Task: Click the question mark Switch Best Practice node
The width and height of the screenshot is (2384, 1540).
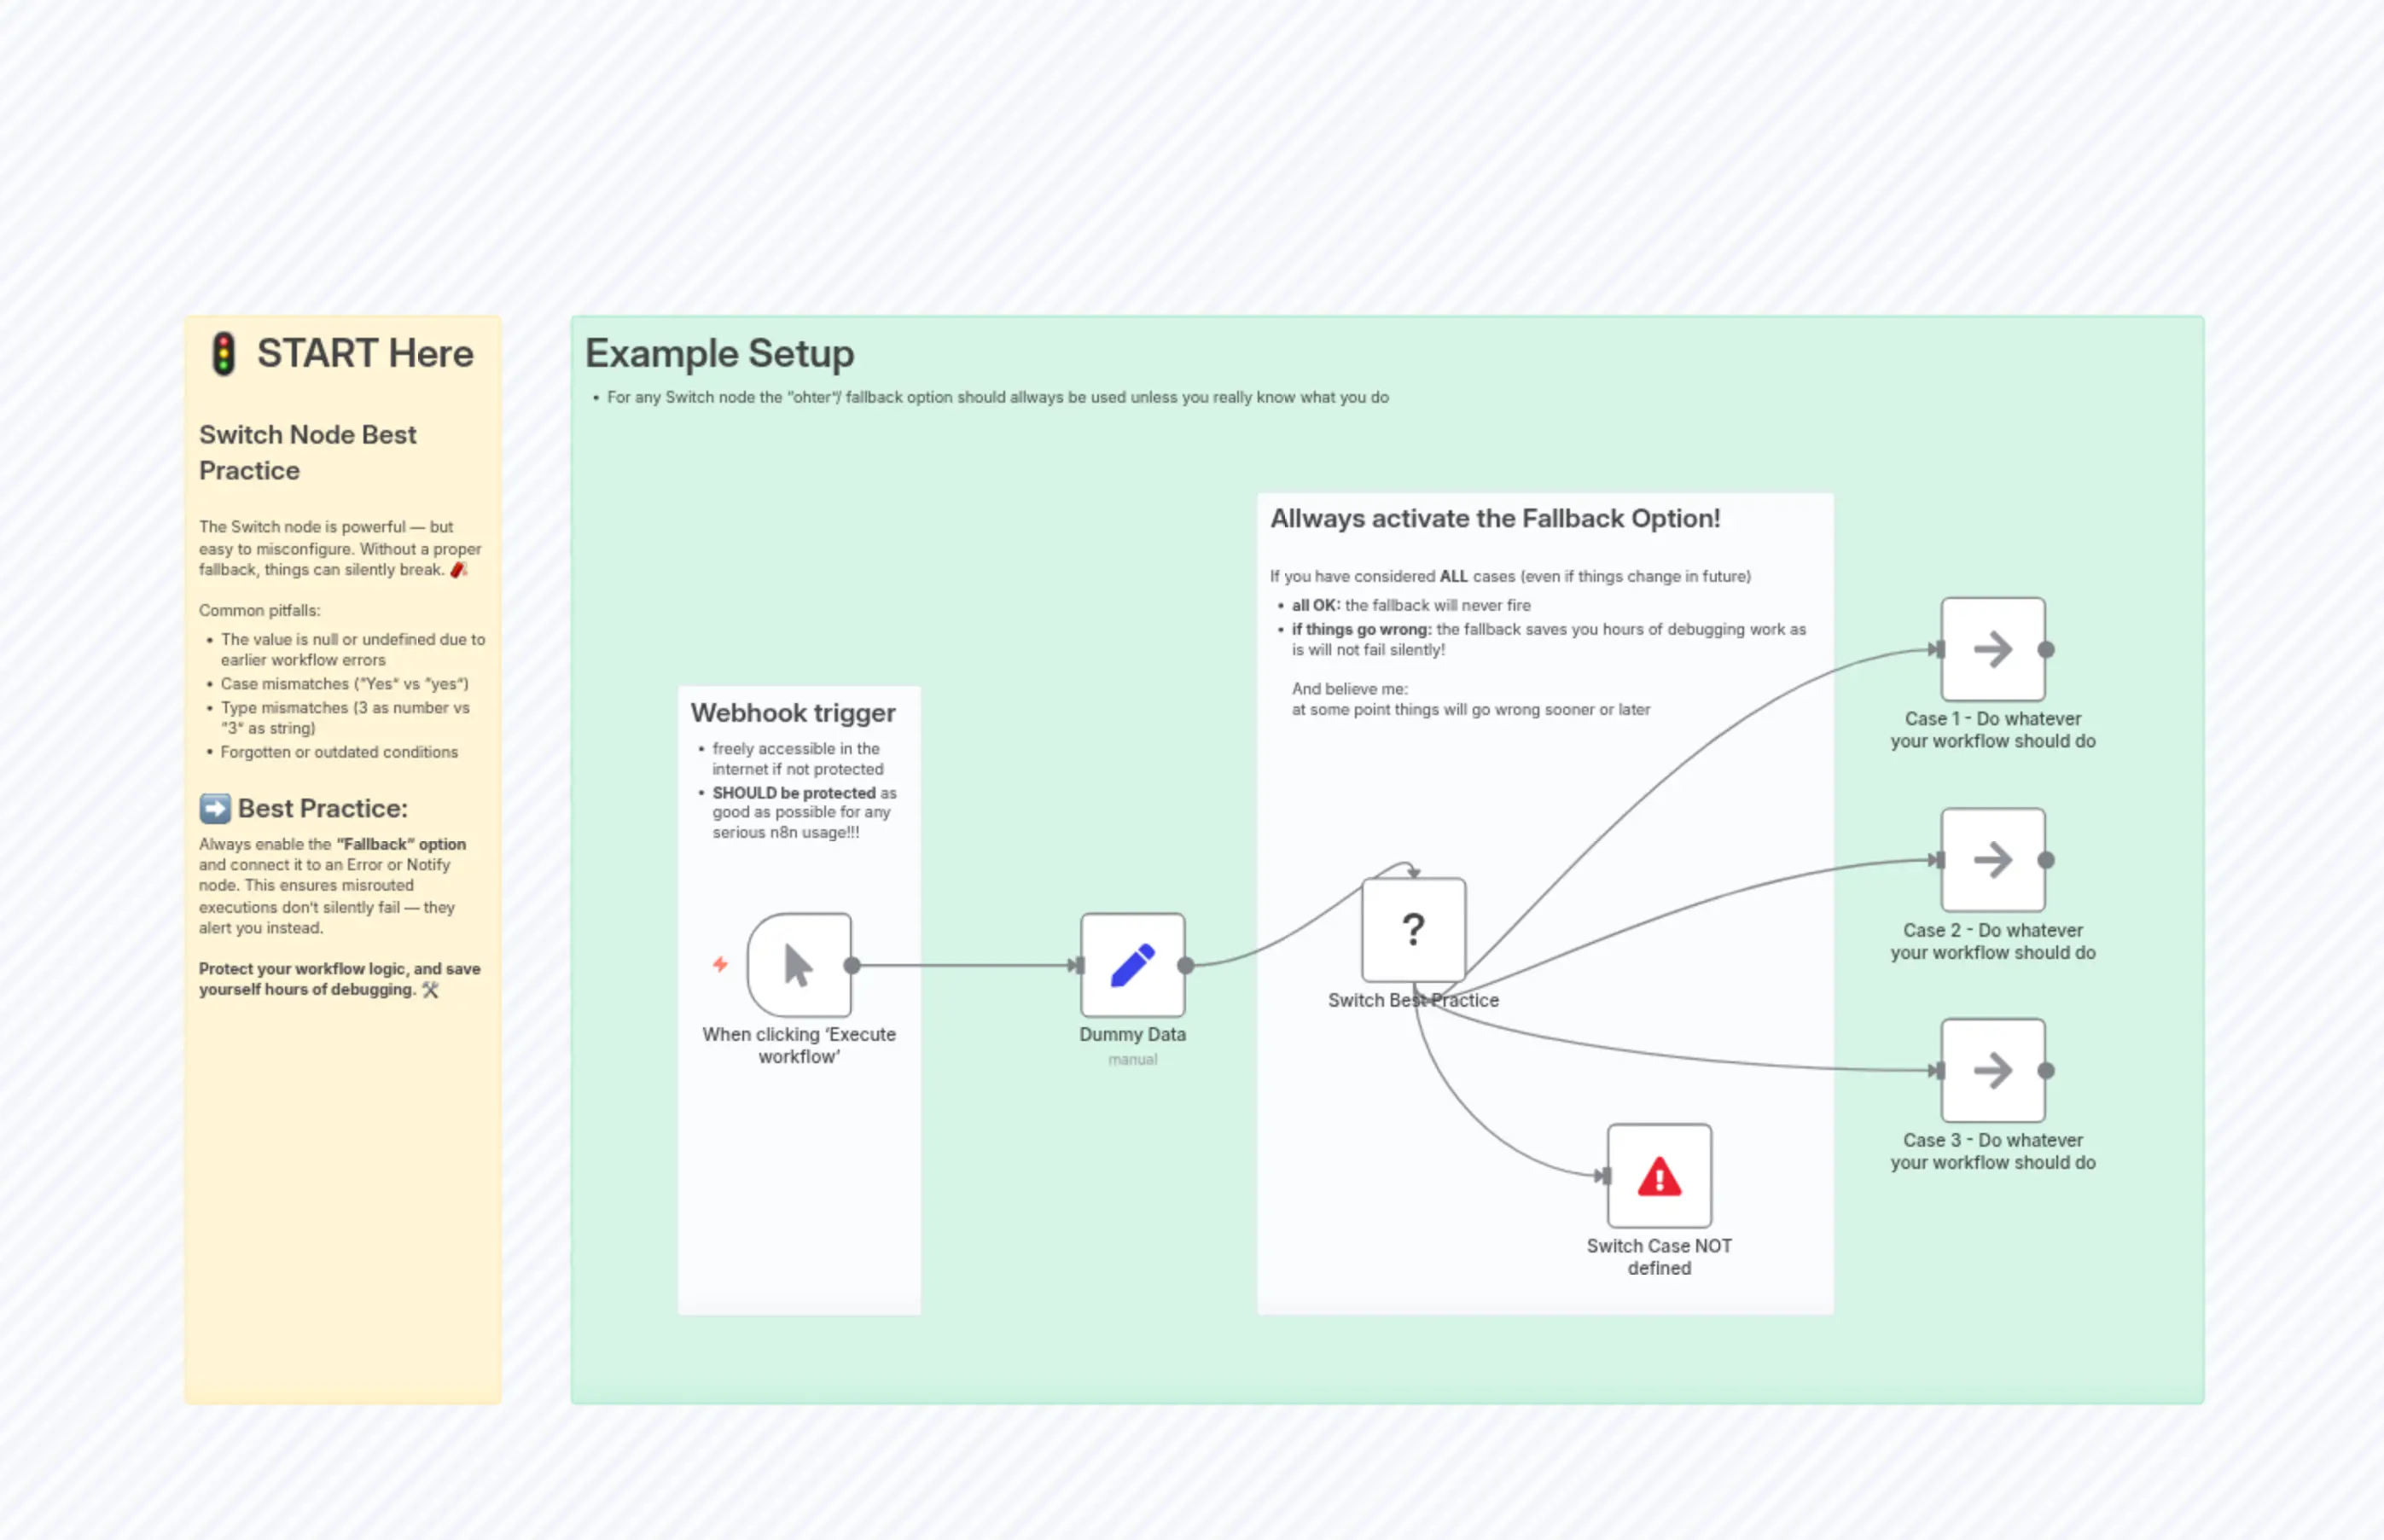Action: (1413, 930)
